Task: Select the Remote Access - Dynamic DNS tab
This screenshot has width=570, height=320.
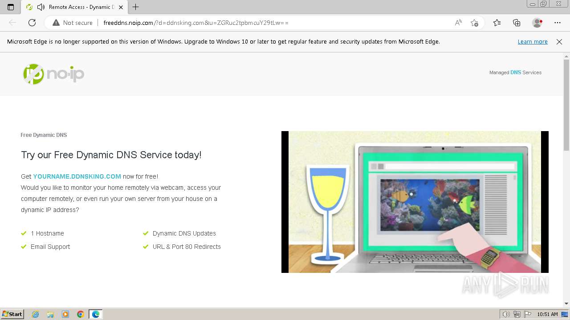Action: tap(74, 7)
